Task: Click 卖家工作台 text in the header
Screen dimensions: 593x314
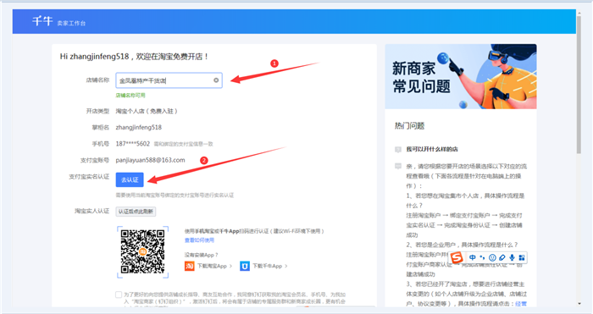Action: (x=71, y=23)
